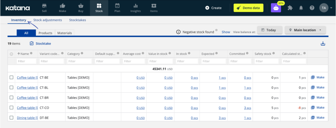Open the Insights bar chart icon
336x128 pixels.
(x=136, y=6)
